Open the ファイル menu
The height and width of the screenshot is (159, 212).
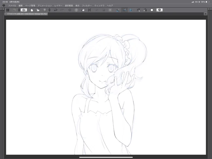[x=12, y=6]
